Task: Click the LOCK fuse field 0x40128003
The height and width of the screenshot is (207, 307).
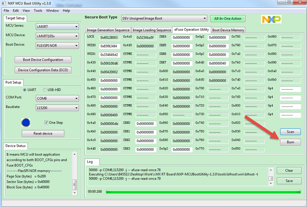Action: click(x=110, y=38)
